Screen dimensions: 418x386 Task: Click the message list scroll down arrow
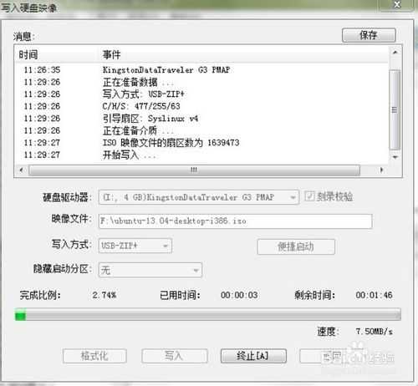(395, 157)
